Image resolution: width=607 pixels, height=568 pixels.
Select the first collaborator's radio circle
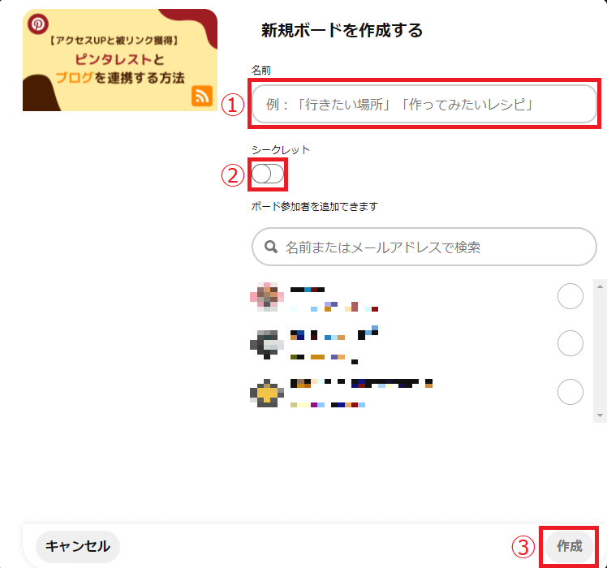click(x=570, y=296)
